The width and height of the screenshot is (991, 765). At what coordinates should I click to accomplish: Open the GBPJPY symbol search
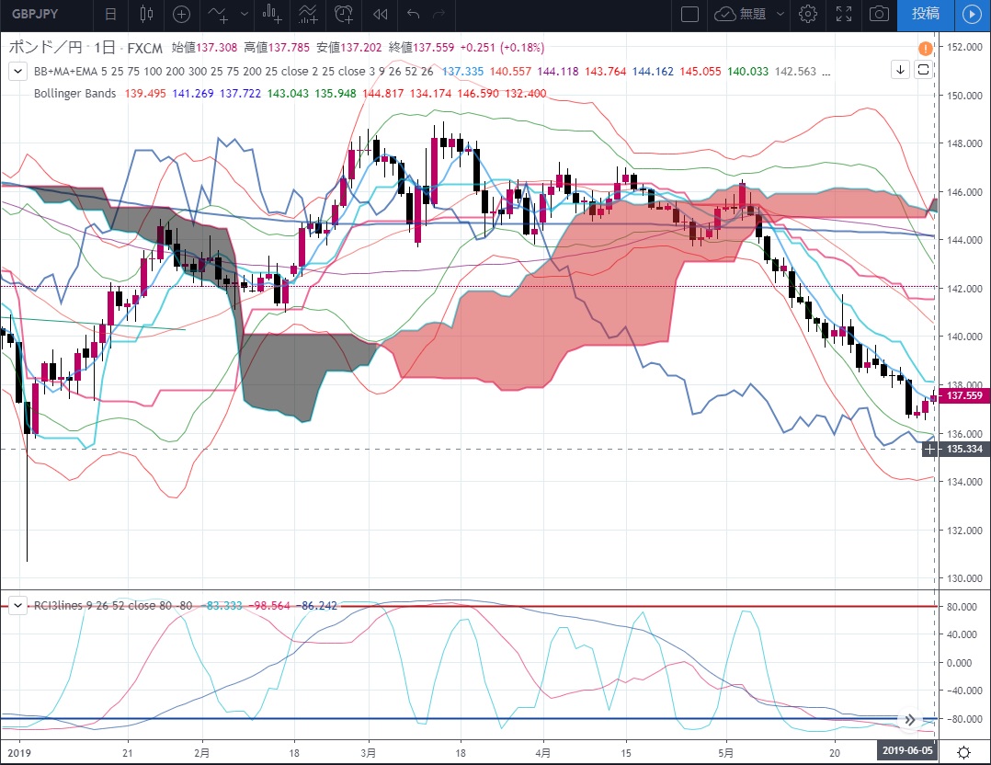(35, 14)
